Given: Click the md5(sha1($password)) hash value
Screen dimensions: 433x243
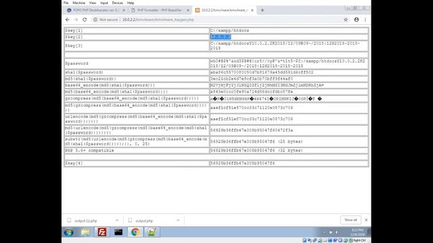Looking at the screenshot, I should coord(252,78).
